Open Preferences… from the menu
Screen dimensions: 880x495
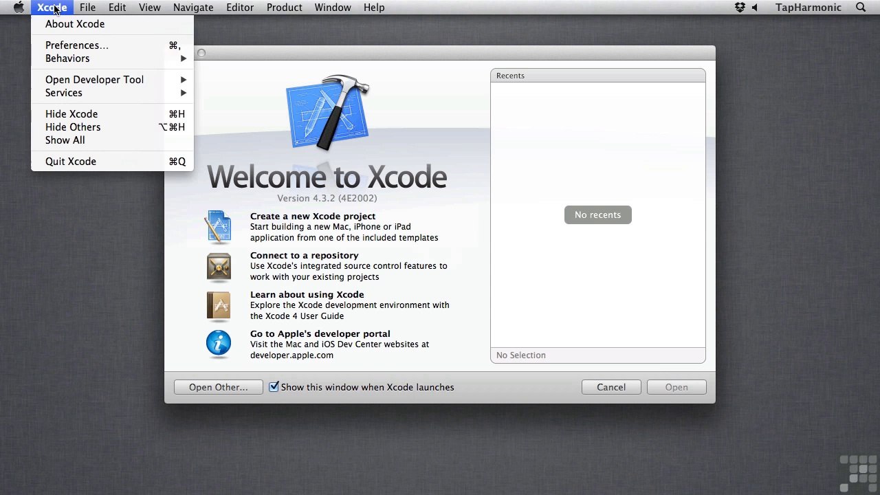[112, 45]
